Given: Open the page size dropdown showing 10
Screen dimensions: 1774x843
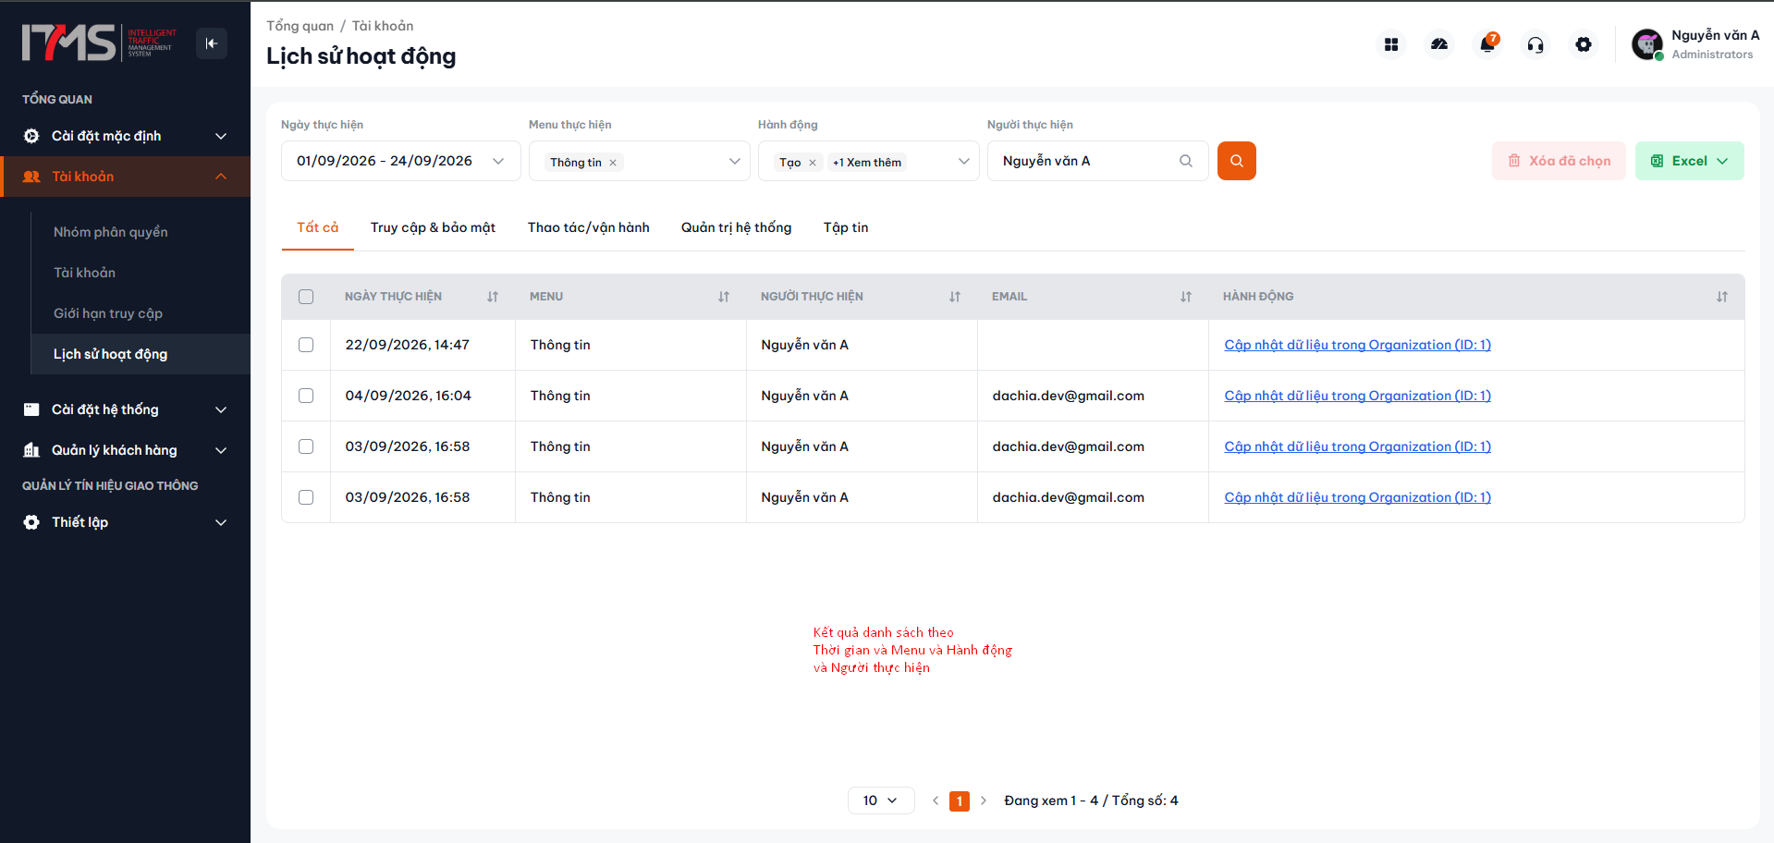Looking at the screenshot, I should click(x=881, y=800).
